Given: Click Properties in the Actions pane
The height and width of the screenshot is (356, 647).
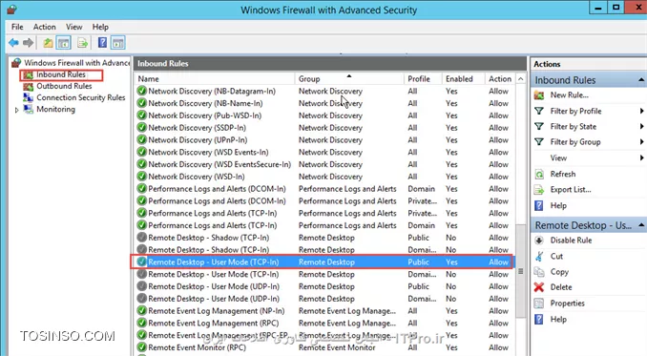Looking at the screenshot, I should [x=568, y=304].
